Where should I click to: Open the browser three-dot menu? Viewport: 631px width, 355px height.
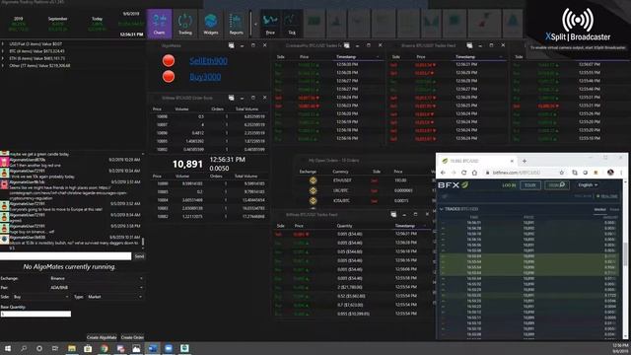click(x=621, y=173)
